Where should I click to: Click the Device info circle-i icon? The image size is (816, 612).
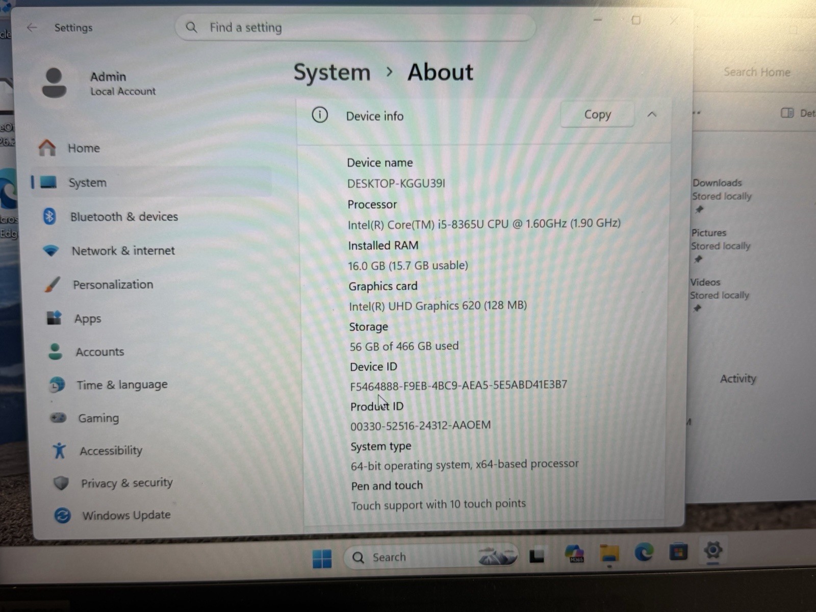point(320,115)
